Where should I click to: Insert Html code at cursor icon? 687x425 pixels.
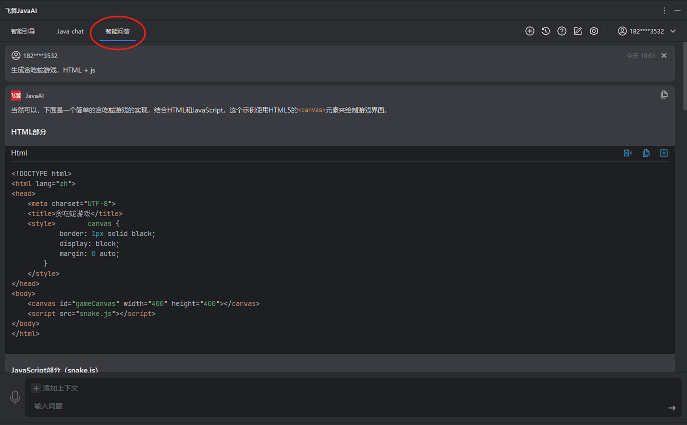coord(627,153)
